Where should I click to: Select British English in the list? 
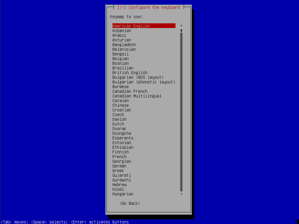[x=130, y=72]
